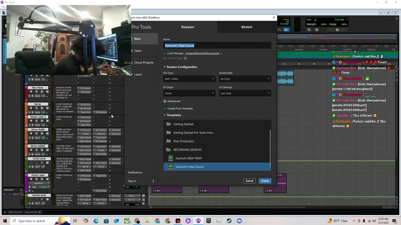401x225 pixels.
Task: Open the File Type dropdown
Action: [189, 79]
